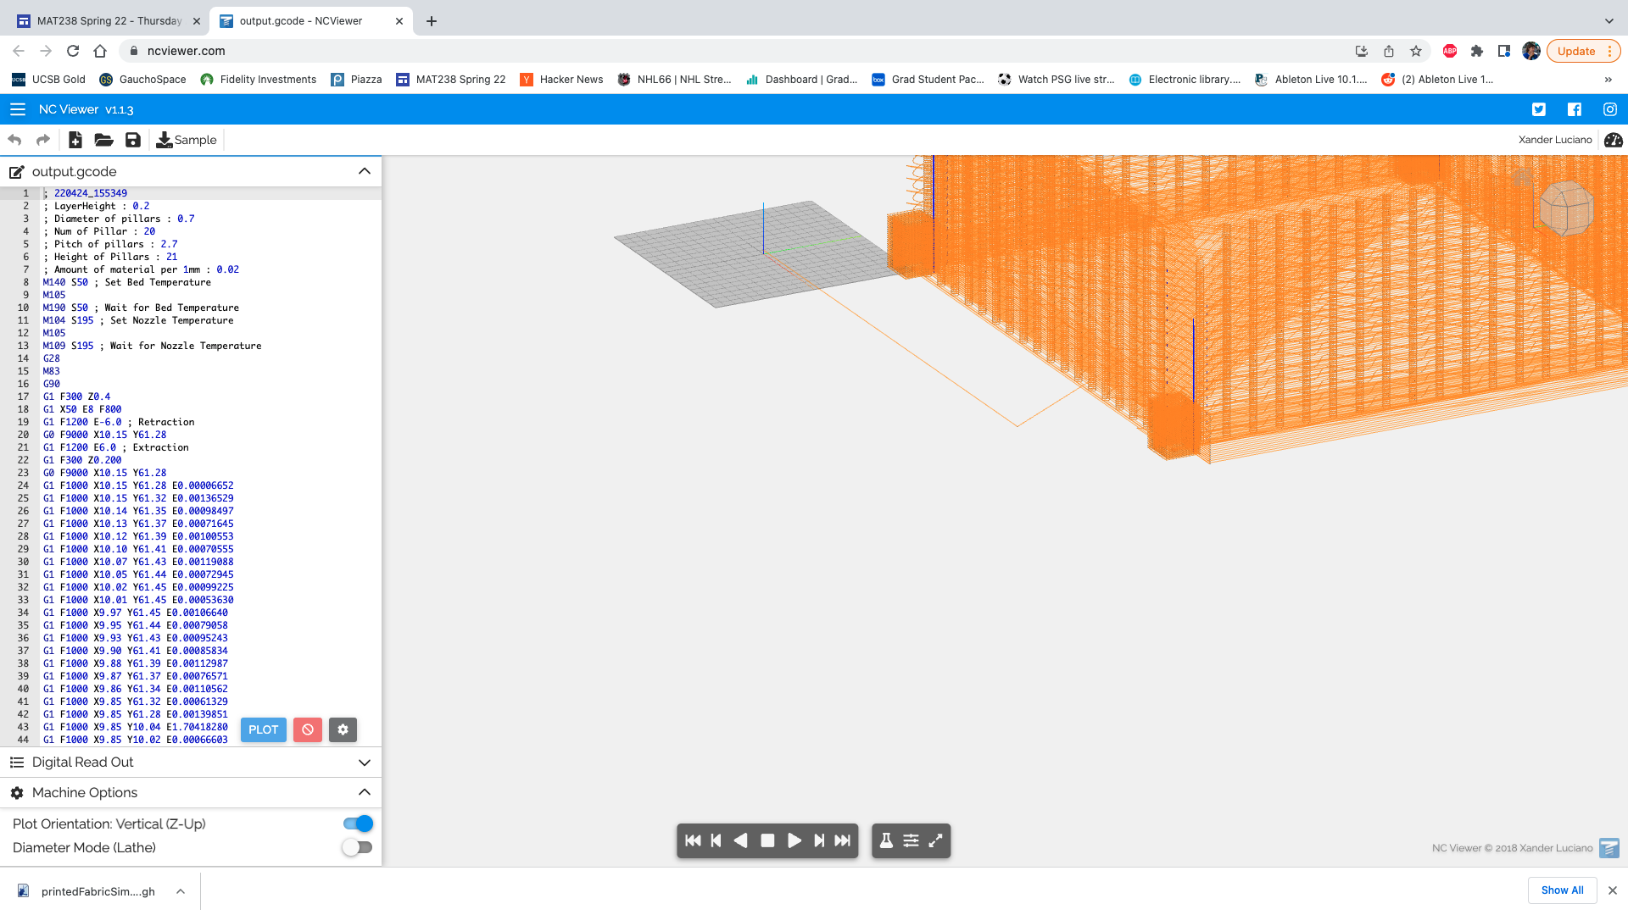Click the new file icon in toolbar

[x=75, y=140]
